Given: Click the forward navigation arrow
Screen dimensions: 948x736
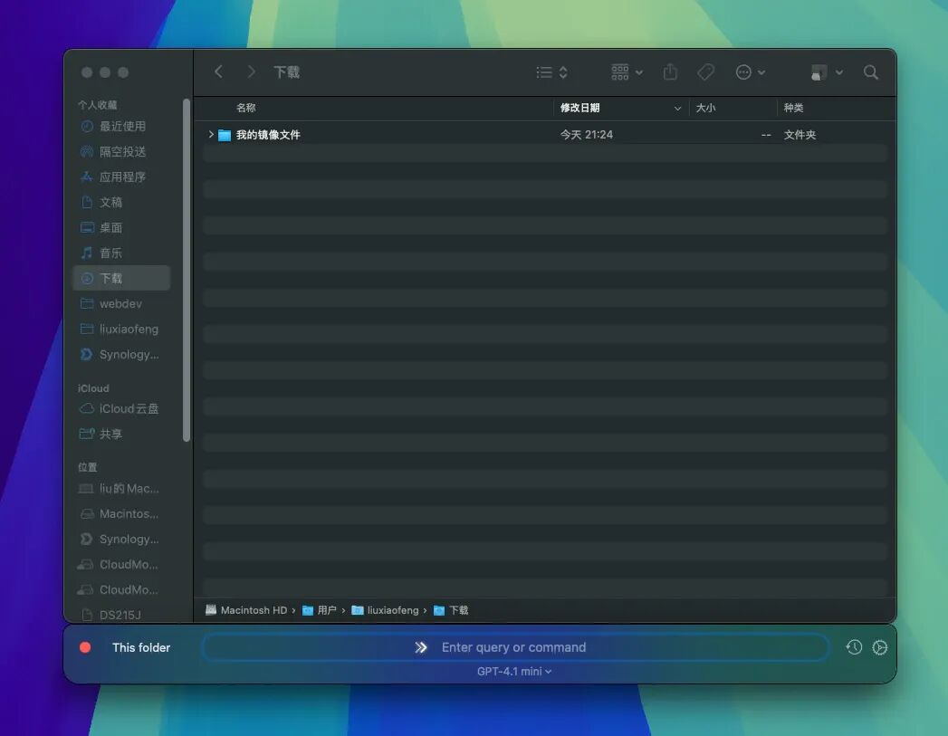Looking at the screenshot, I should point(251,72).
